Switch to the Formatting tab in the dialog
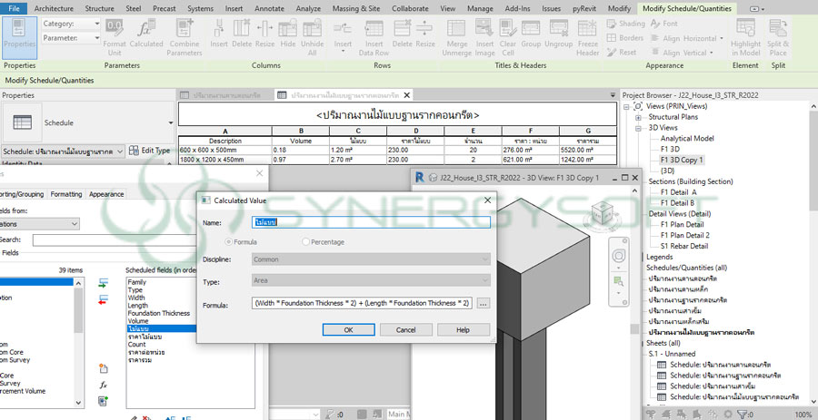818x420 pixels. pos(65,194)
